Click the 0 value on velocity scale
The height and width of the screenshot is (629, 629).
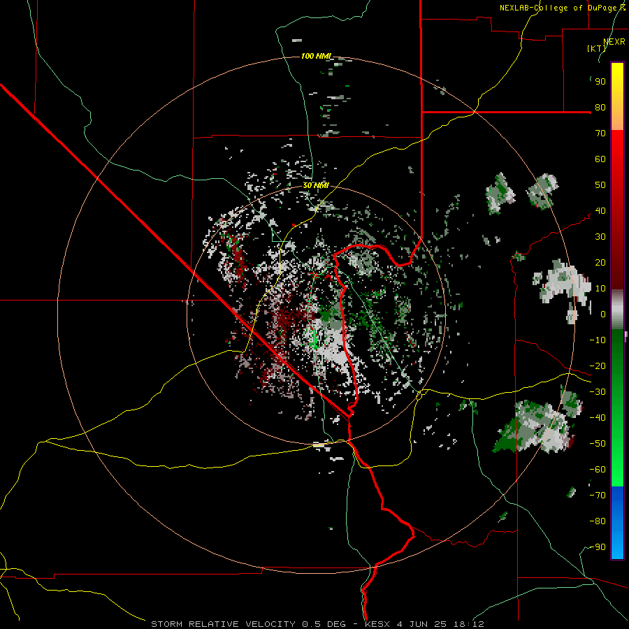coord(603,314)
